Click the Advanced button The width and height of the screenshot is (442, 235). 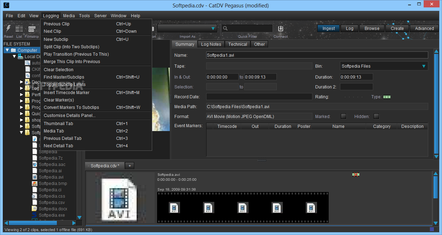tap(424, 29)
